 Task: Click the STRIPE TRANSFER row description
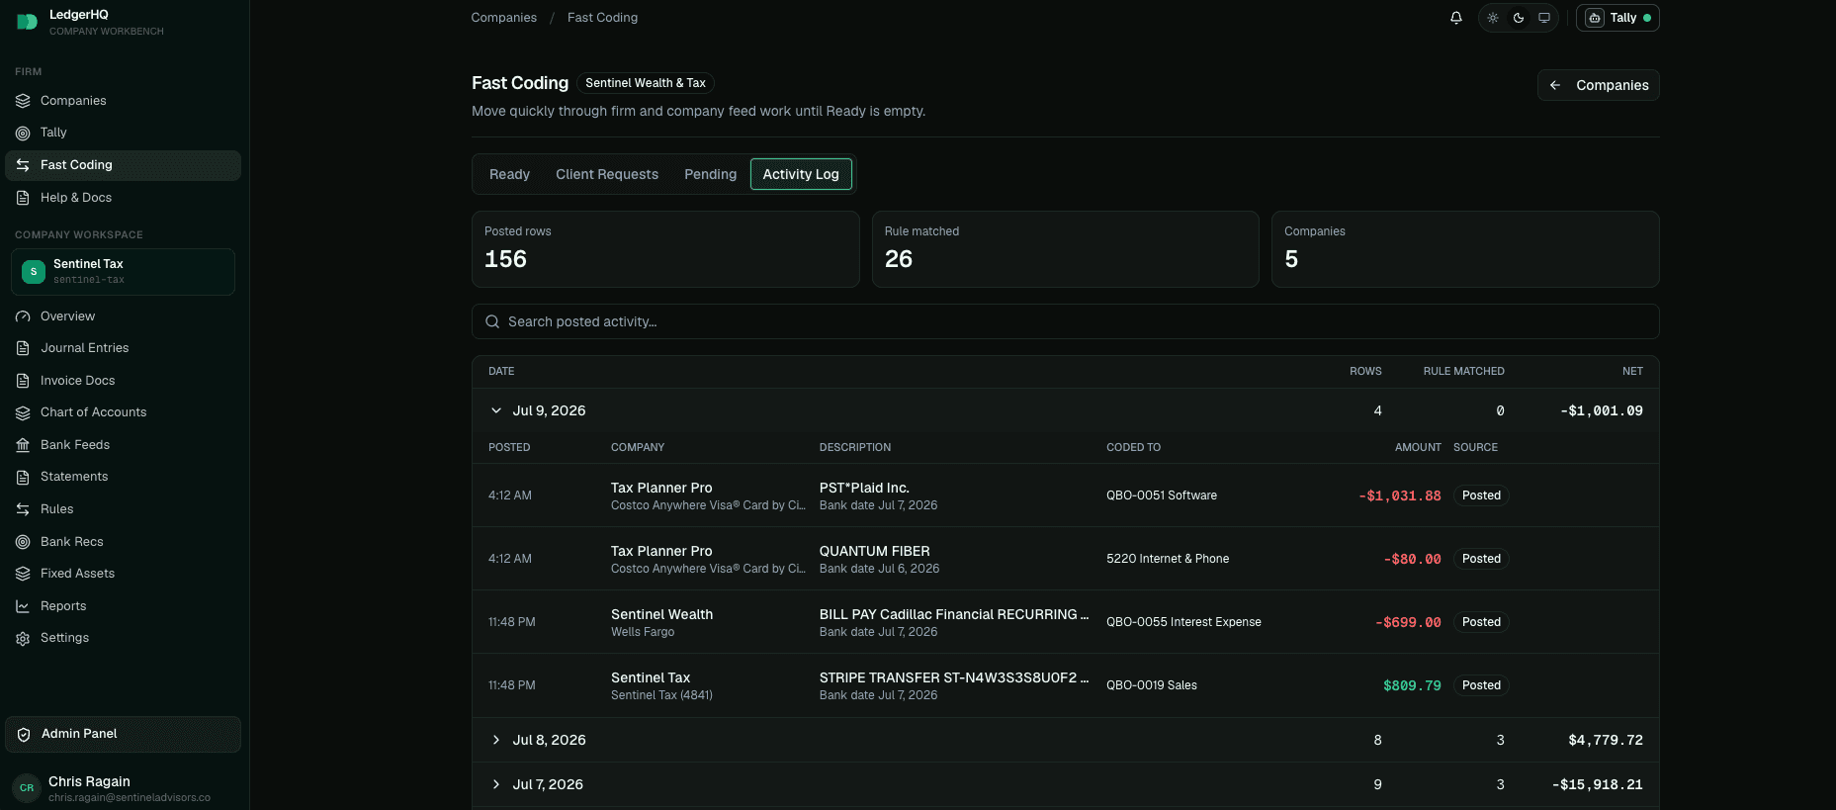[954, 677]
